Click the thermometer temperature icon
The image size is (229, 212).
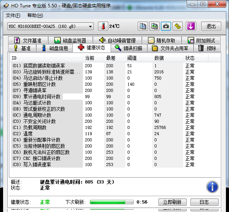click(x=103, y=26)
